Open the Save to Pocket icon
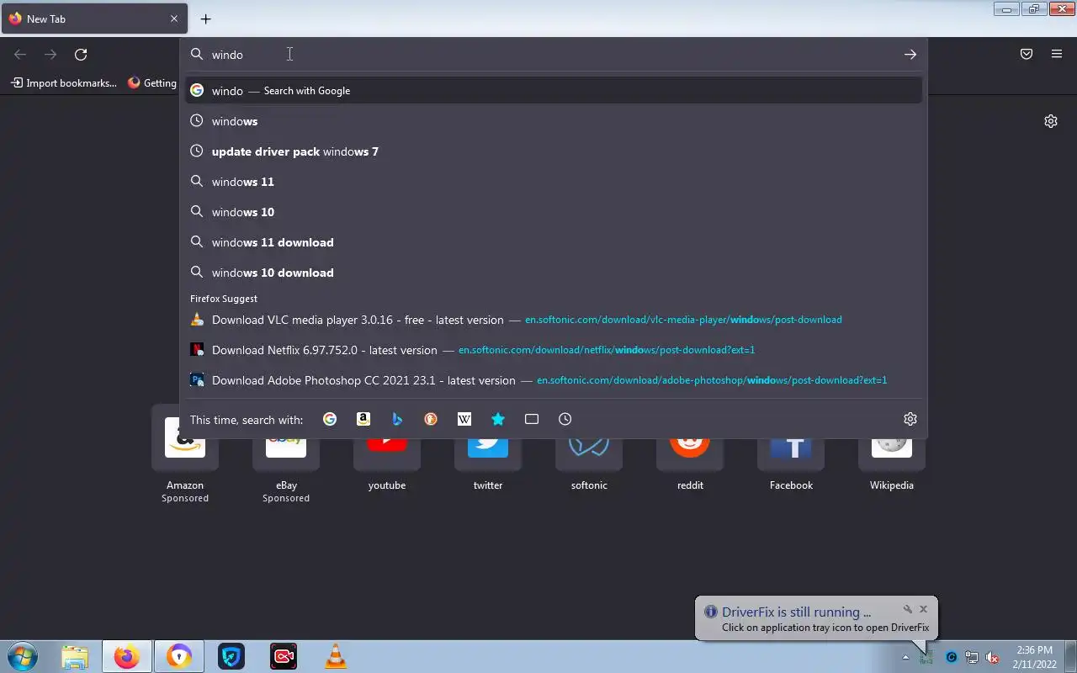The image size is (1077, 673). pos(1027,55)
